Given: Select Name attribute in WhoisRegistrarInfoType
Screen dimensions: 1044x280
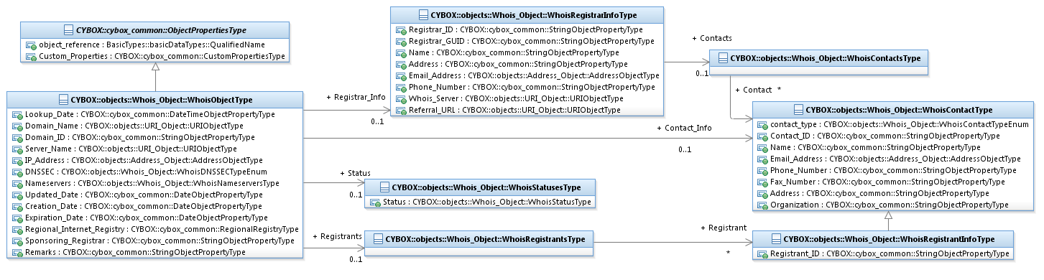Looking at the screenshot, I should 514,52.
